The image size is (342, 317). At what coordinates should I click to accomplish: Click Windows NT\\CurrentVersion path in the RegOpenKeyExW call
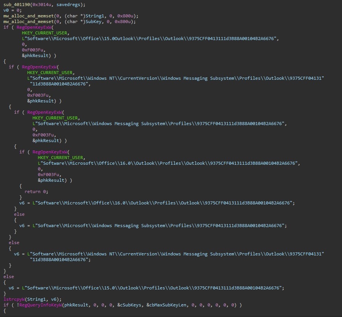pyautogui.click(x=176, y=81)
